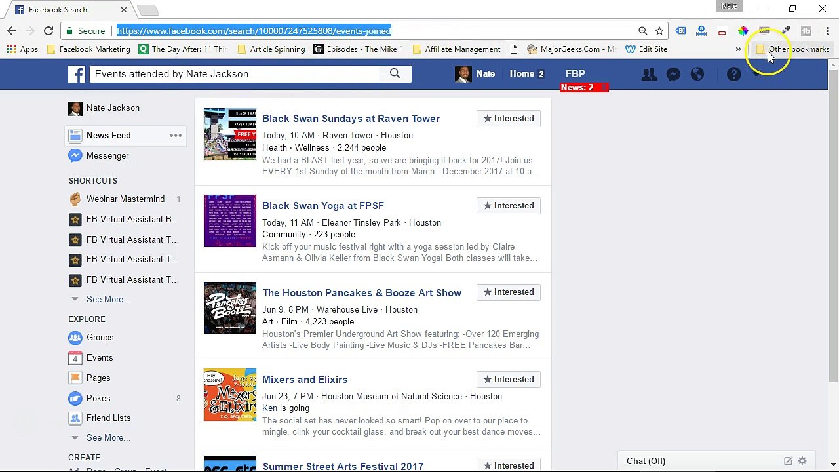The height and width of the screenshot is (472, 839).
Task: Go to Home in the Facebook header
Action: pos(522,74)
